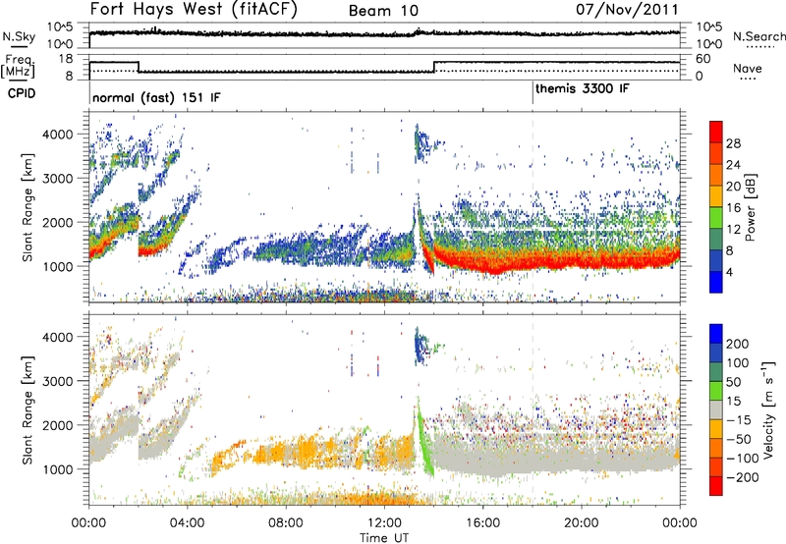
Task: Click the 'Fort Hays West (fitACF)' title
Action: tap(194, 9)
